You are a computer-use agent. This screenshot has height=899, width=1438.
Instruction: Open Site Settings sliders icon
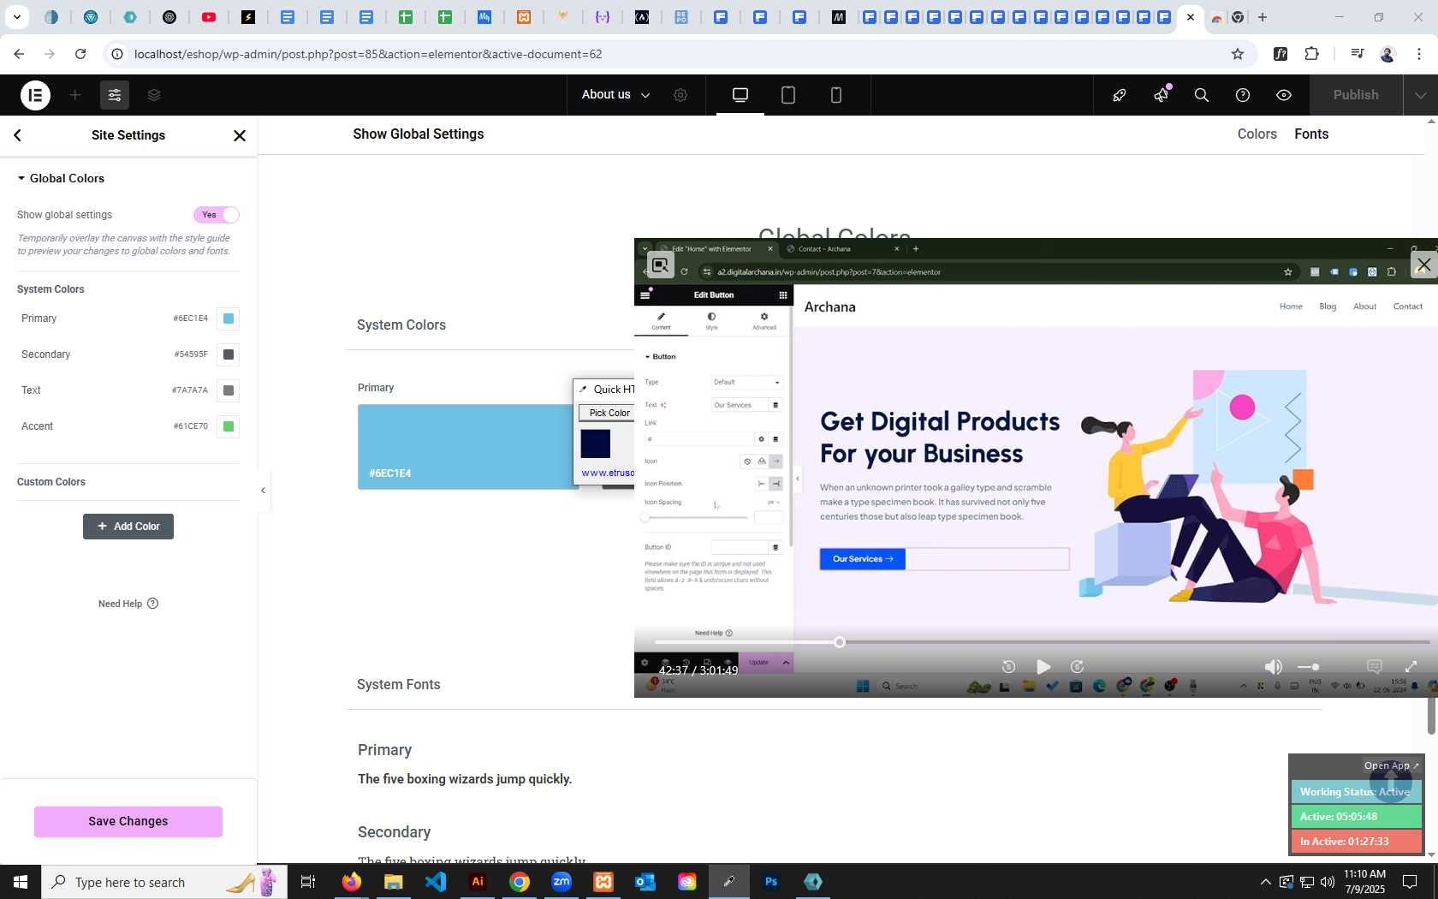[x=115, y=95]
